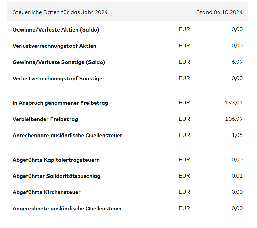Select the 'Abgeführte Kapitalertragsteuern' label
Screen dimensions: 257x228
[56, 160]
